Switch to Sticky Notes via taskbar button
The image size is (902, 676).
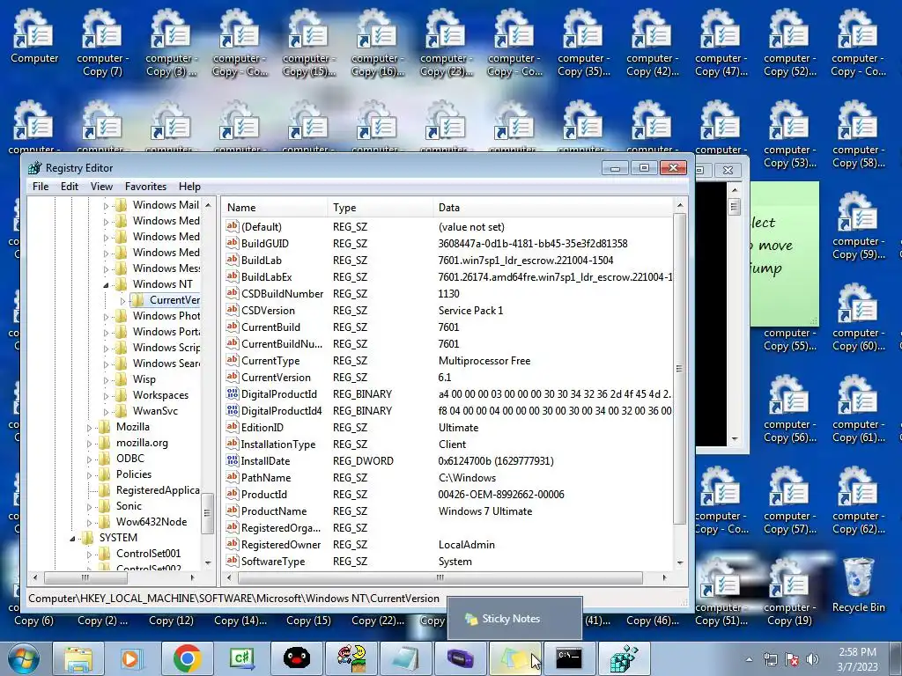[x=514, y=658]
